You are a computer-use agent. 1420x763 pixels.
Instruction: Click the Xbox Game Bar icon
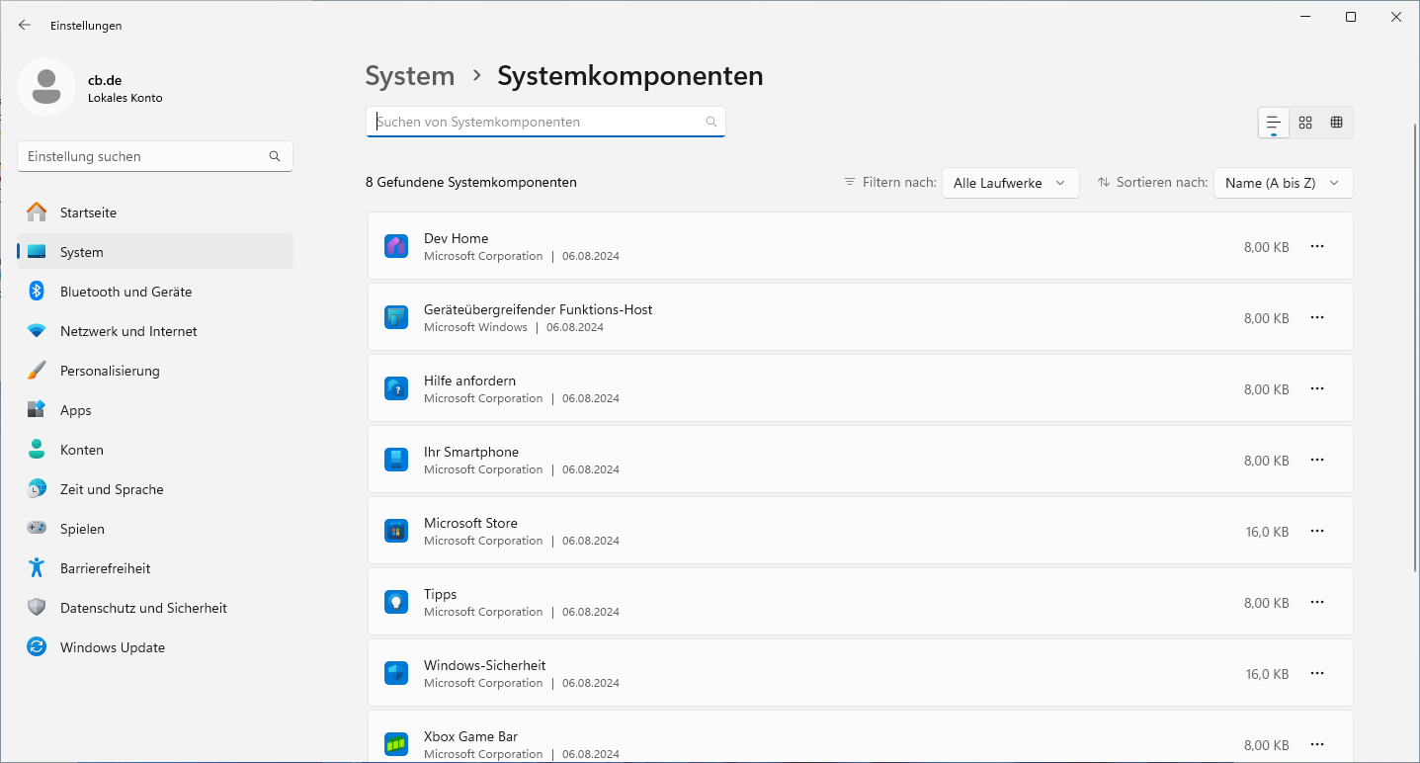[x=396, y=743]
